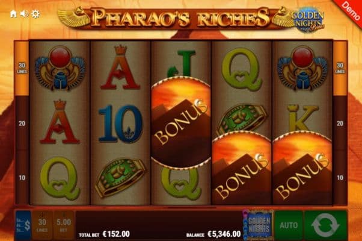Open the settings gear
This screenshot has width=362, height=241.
35,14
